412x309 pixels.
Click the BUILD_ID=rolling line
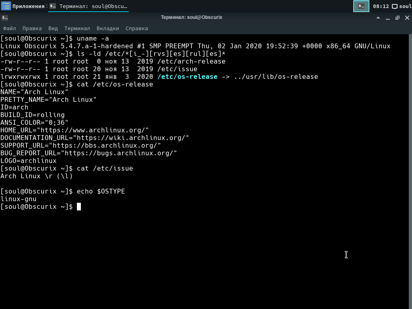click(x=32, y=115)
